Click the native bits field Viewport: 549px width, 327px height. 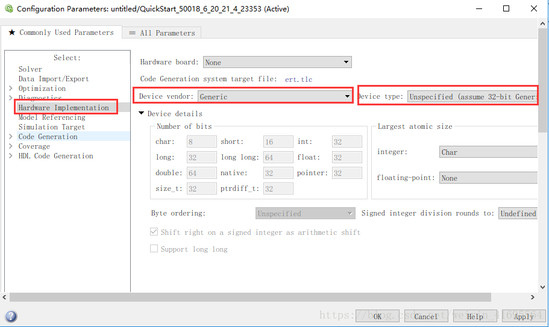pos(278,173)
